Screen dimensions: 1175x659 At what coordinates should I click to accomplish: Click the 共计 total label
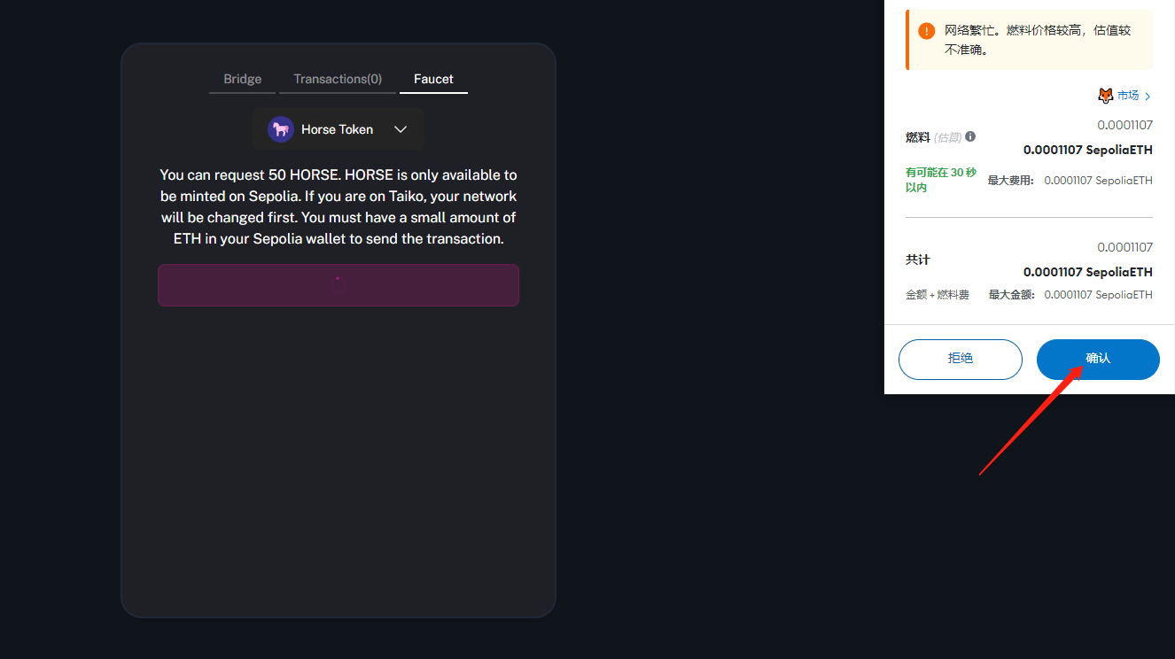pyautogui.click(x=918, y=260)
